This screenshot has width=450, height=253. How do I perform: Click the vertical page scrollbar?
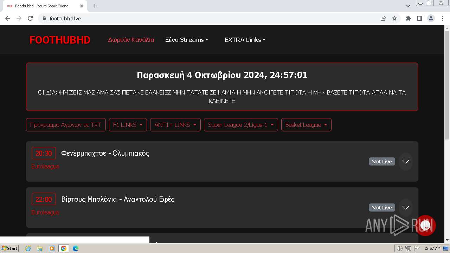pyautogui.click(x=447, y=85)
